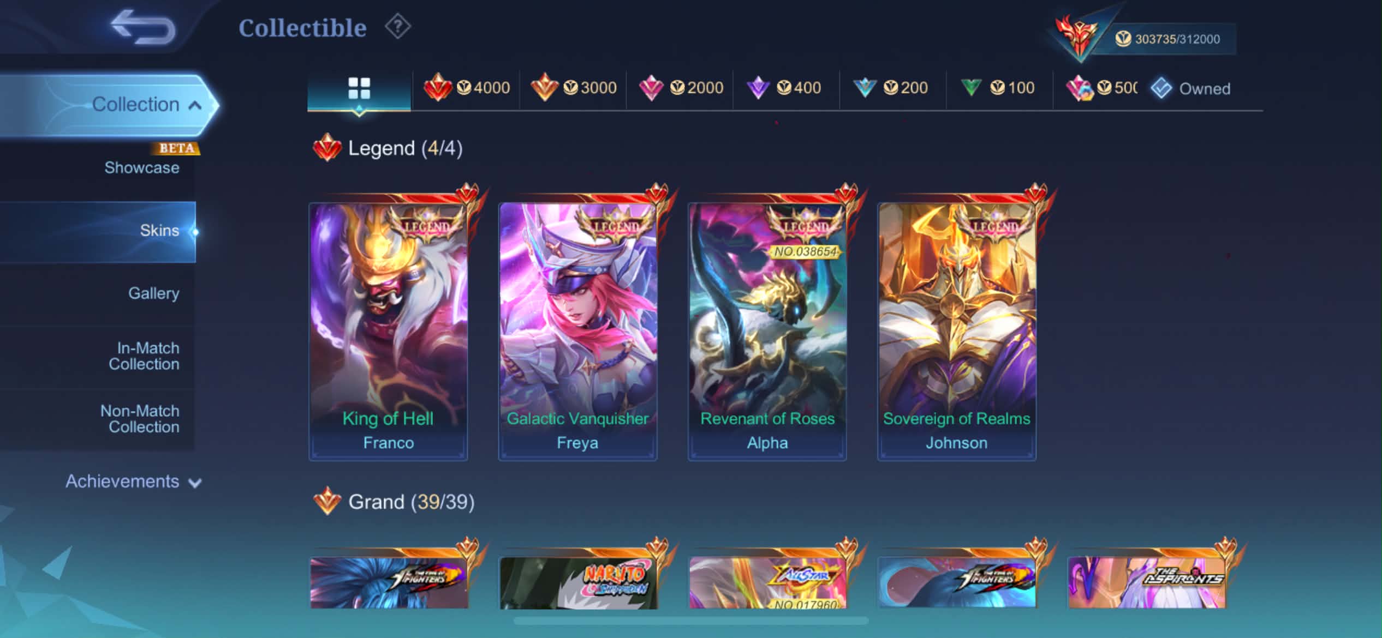1382x638 pixels.
Task: Go back using the return arrow icon
Action: click(143, 26)
